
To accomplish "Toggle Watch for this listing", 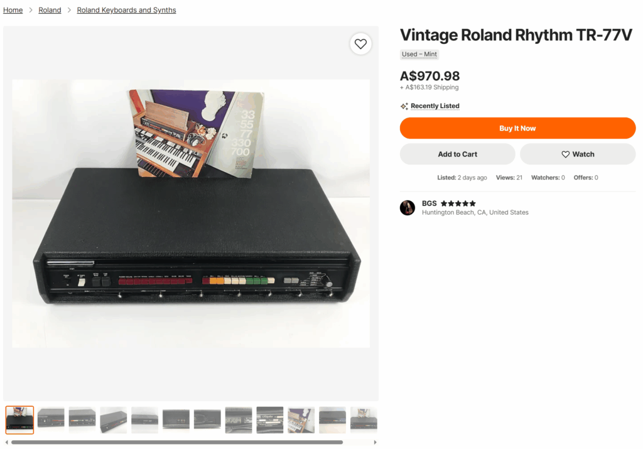I will click(578, 154).
